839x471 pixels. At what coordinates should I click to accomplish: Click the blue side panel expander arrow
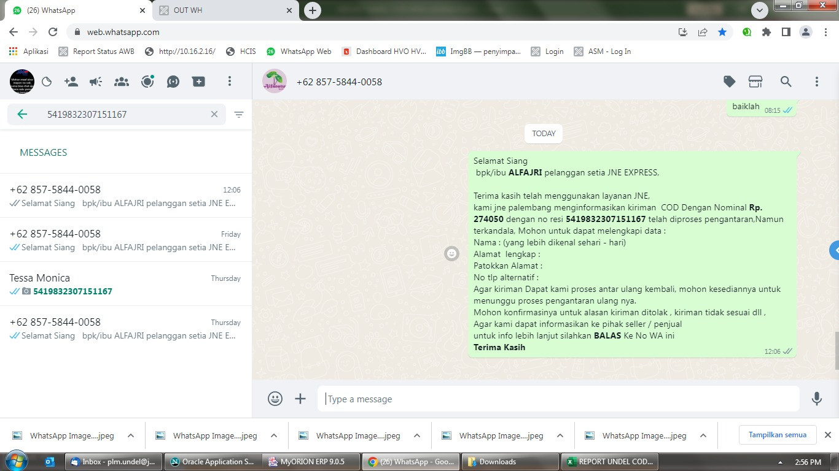[x=835, y=250]
